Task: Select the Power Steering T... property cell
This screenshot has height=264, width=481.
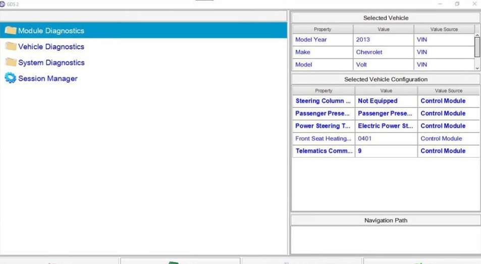Action: click(324, 126)
